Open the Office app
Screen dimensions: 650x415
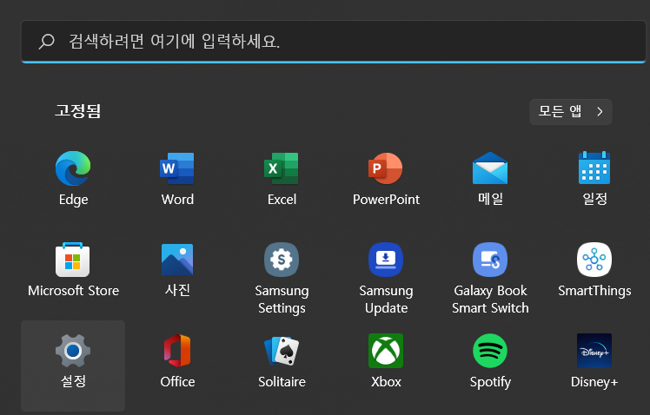[177, 361]
